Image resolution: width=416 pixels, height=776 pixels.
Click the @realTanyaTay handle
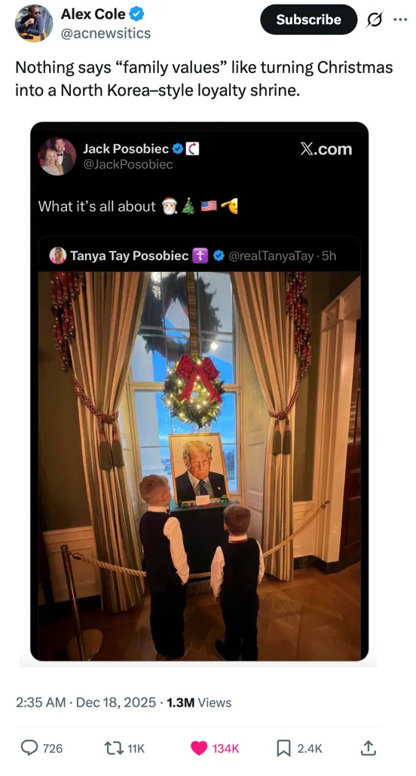pyautogui.click(x=271, y=256)
